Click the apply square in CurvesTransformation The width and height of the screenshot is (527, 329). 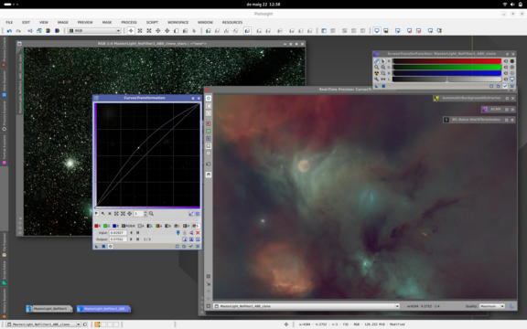pos(103,247)
